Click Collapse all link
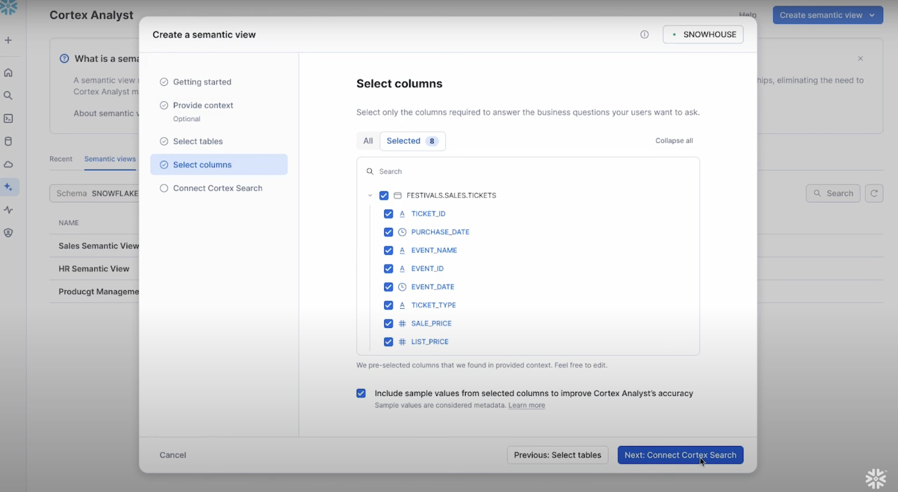Viewport: 898px width, 492px height. click(674, 141)
